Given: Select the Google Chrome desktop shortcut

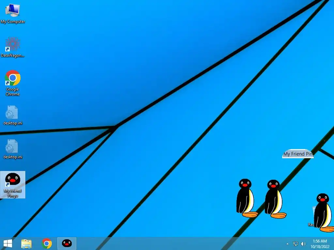Looking at the screenshot, I should point(13,83).
